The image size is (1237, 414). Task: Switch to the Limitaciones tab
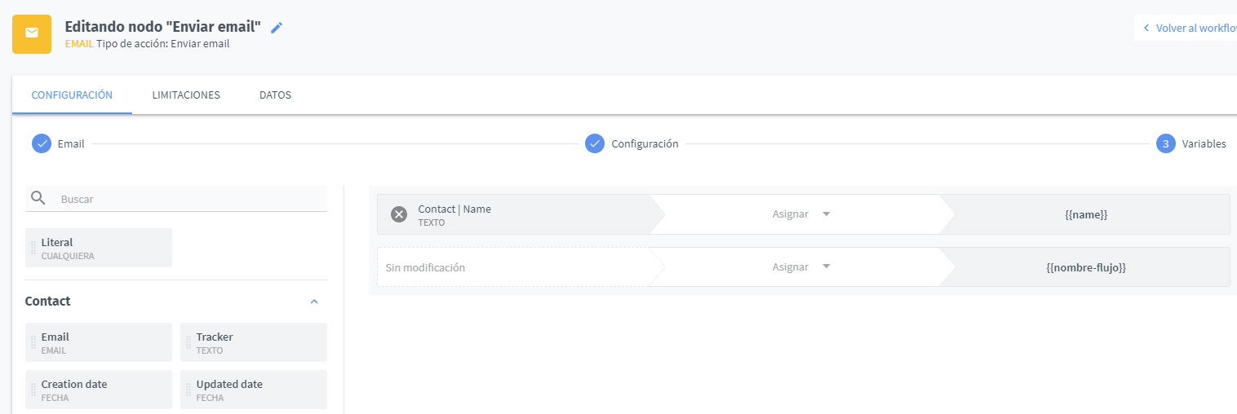(186, 95)
